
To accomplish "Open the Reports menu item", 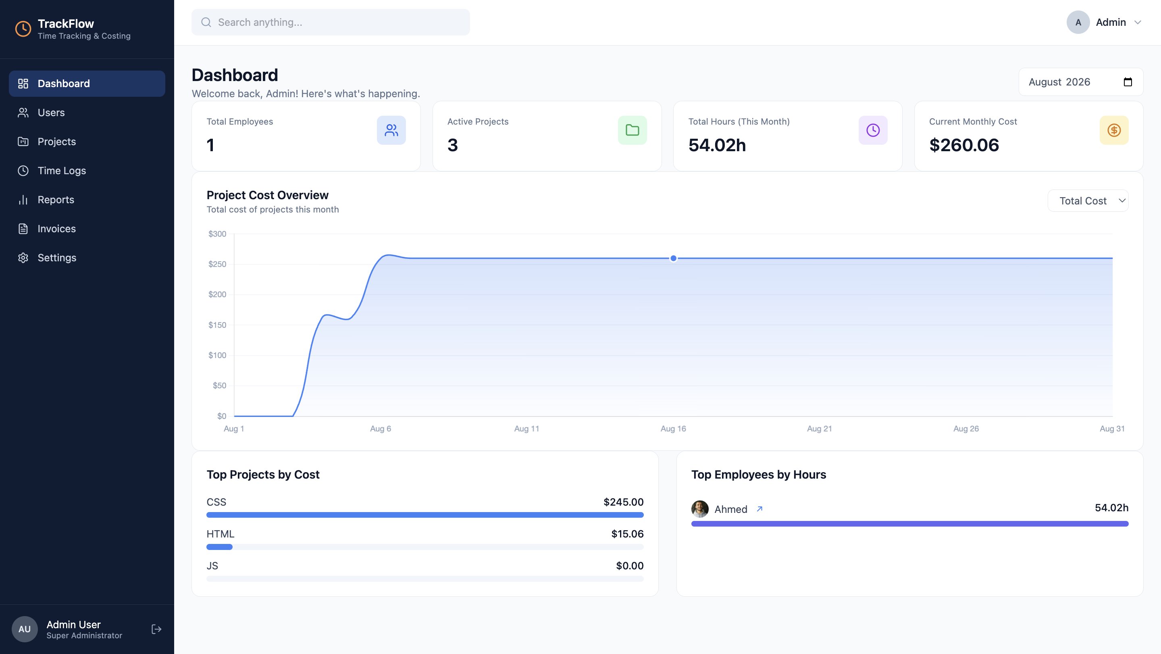I will tap(87, 200).
